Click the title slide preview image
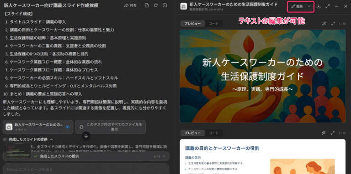351x174 pixels. coord(263,76)
